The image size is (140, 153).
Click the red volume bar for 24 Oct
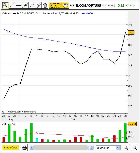(114, 139)
